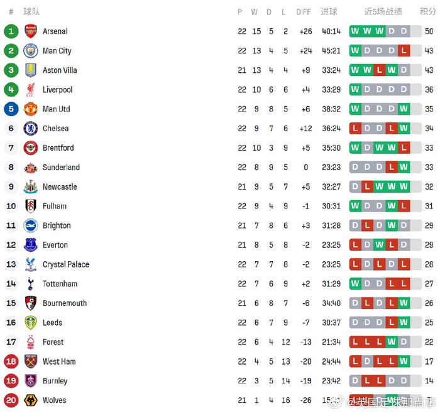This screenshot has width=440, height=413.
Task: Click the Arsenal club crest
Action: [30, 31]
